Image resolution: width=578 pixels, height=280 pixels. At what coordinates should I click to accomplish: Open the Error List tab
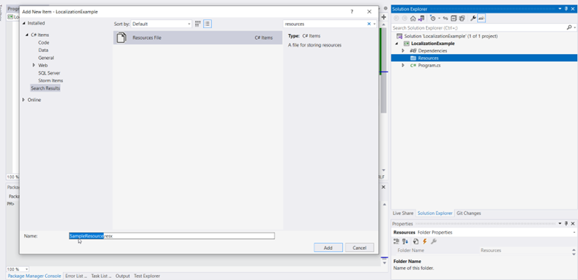click(x=76, y=276)
